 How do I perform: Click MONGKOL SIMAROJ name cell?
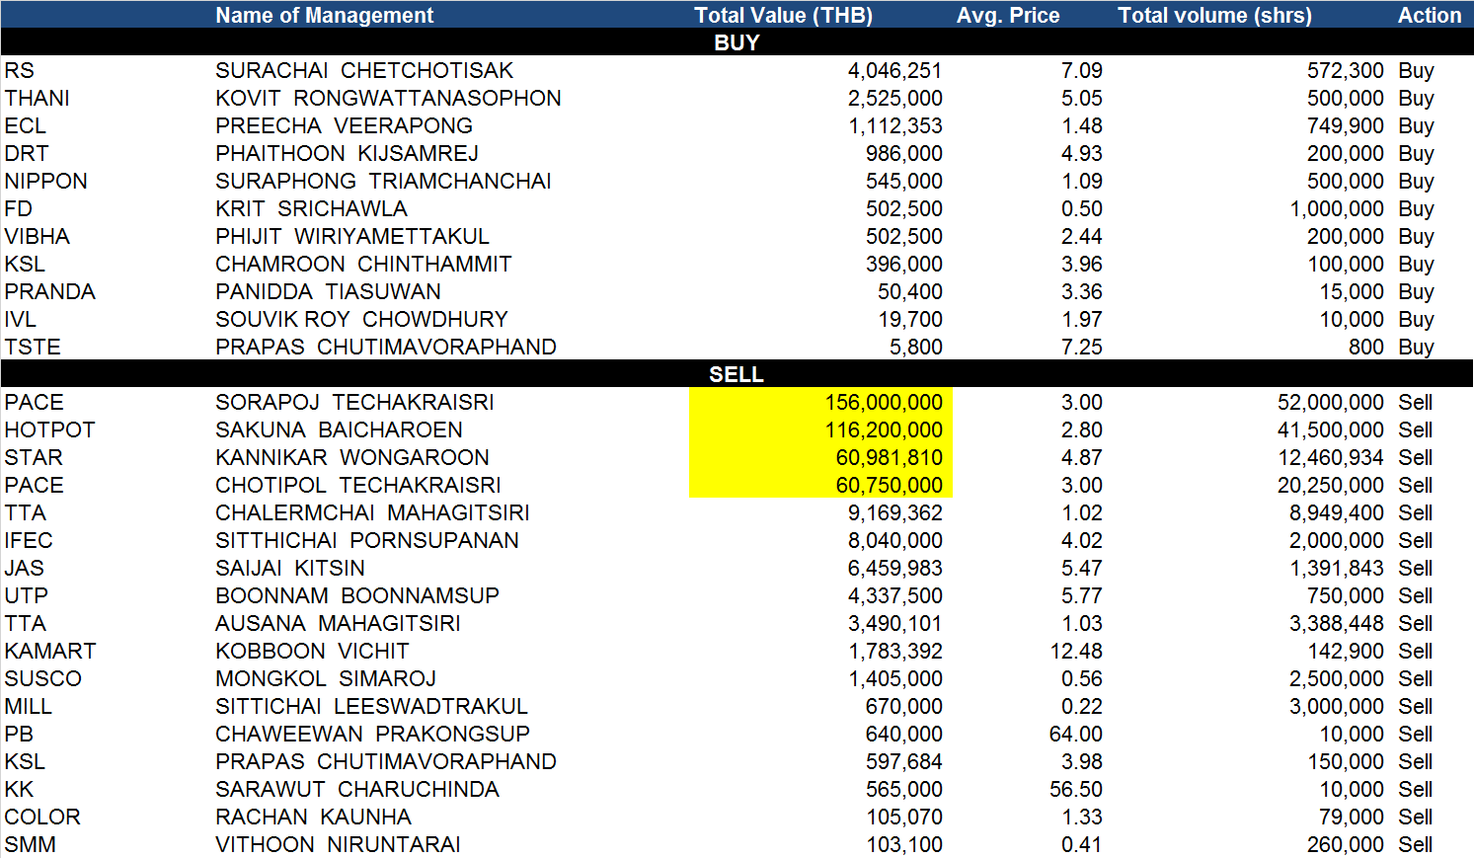[x=326, y=678]
